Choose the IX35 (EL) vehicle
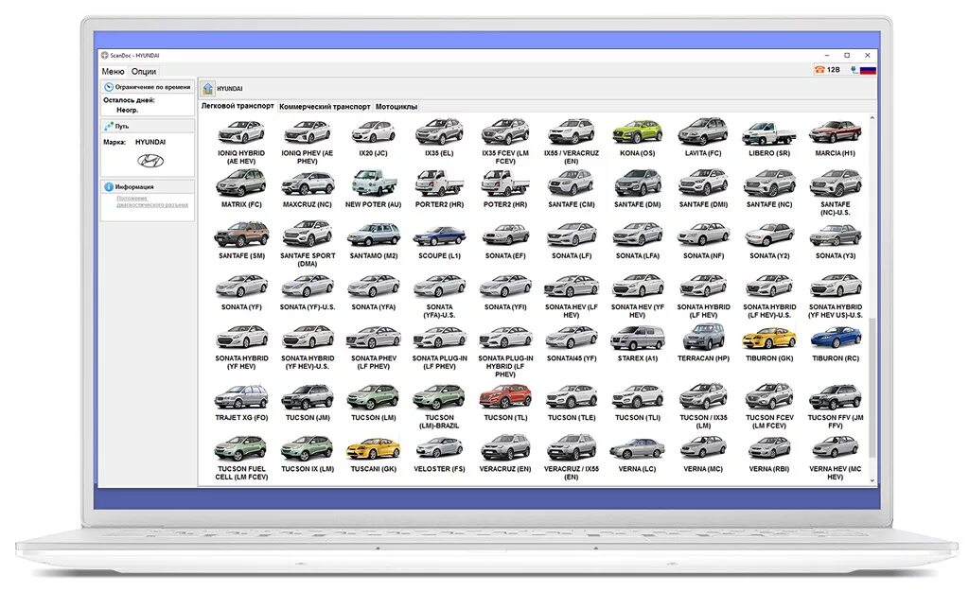 [439, 138]
